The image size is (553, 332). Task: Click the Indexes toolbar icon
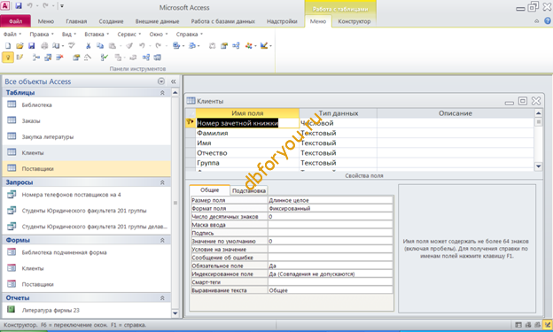coord(19,58)
